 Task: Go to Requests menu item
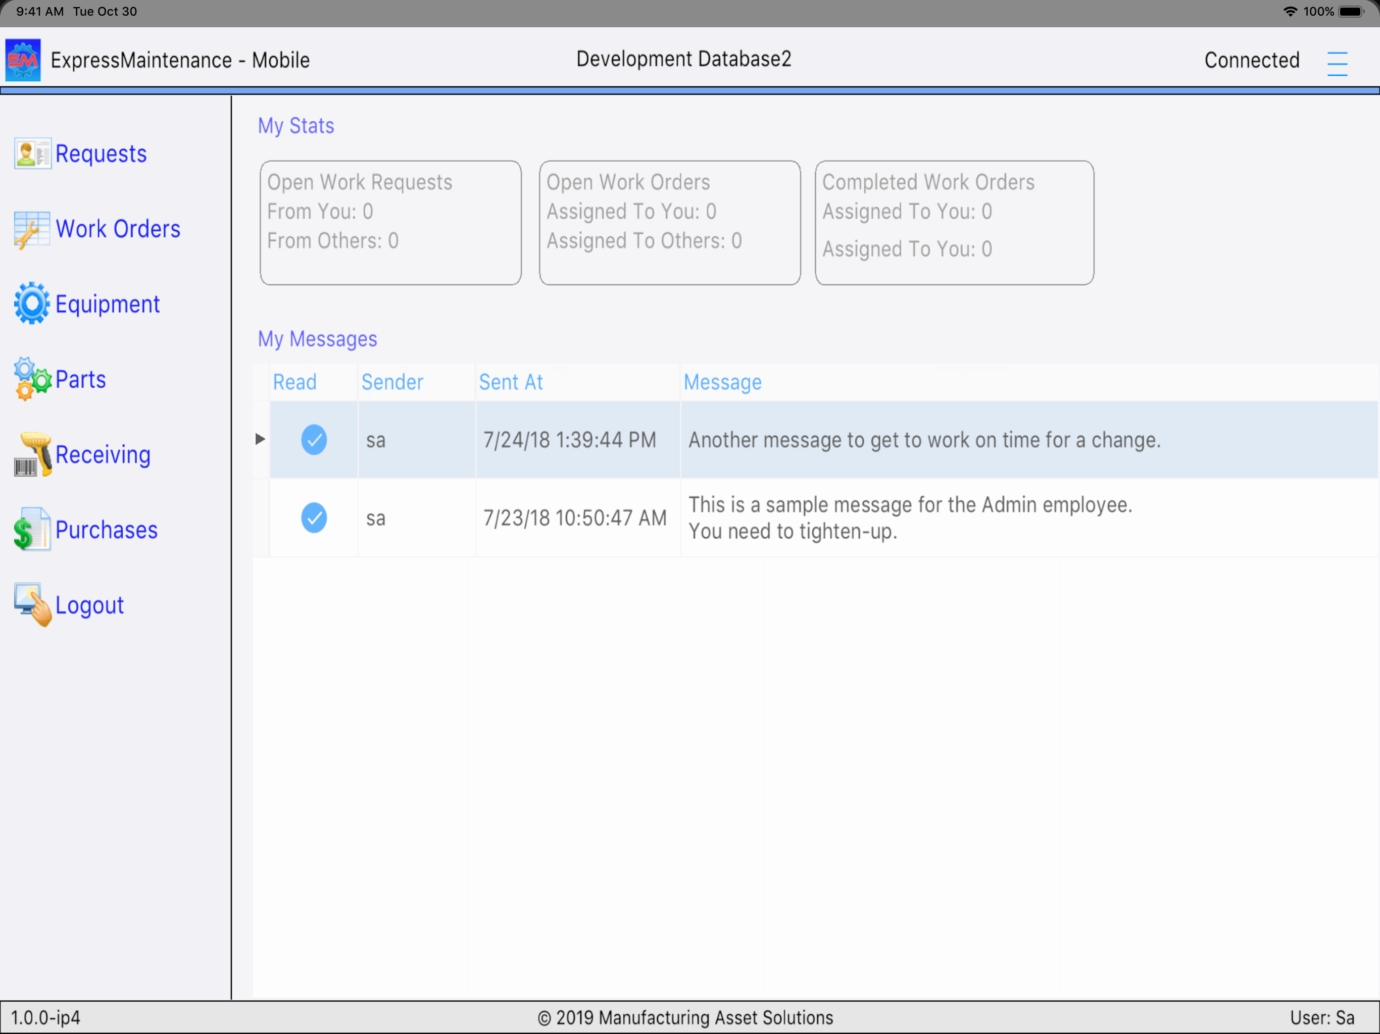[101, 153]
